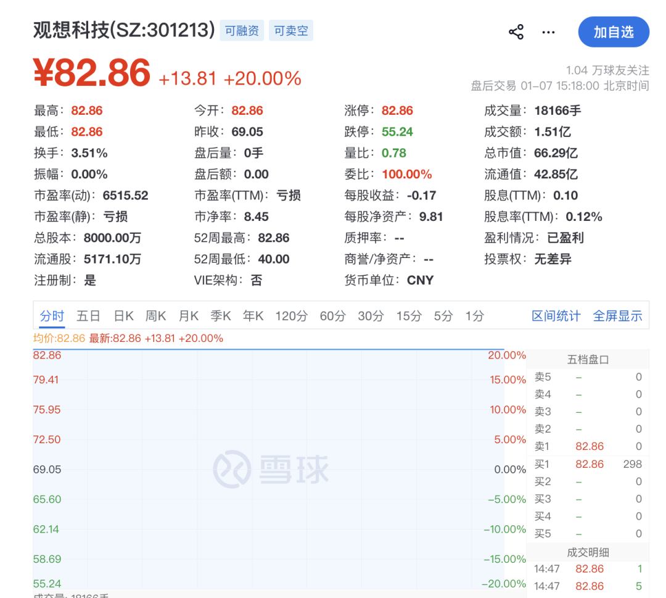Open the 1分 interval tab
666x598 pixels.
click(474, 316)
